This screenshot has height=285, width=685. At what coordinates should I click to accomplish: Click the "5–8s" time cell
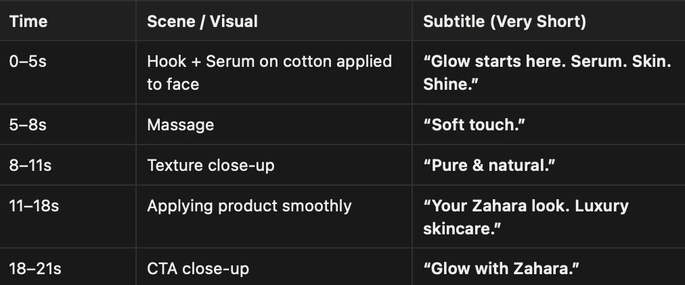[28, 125]
